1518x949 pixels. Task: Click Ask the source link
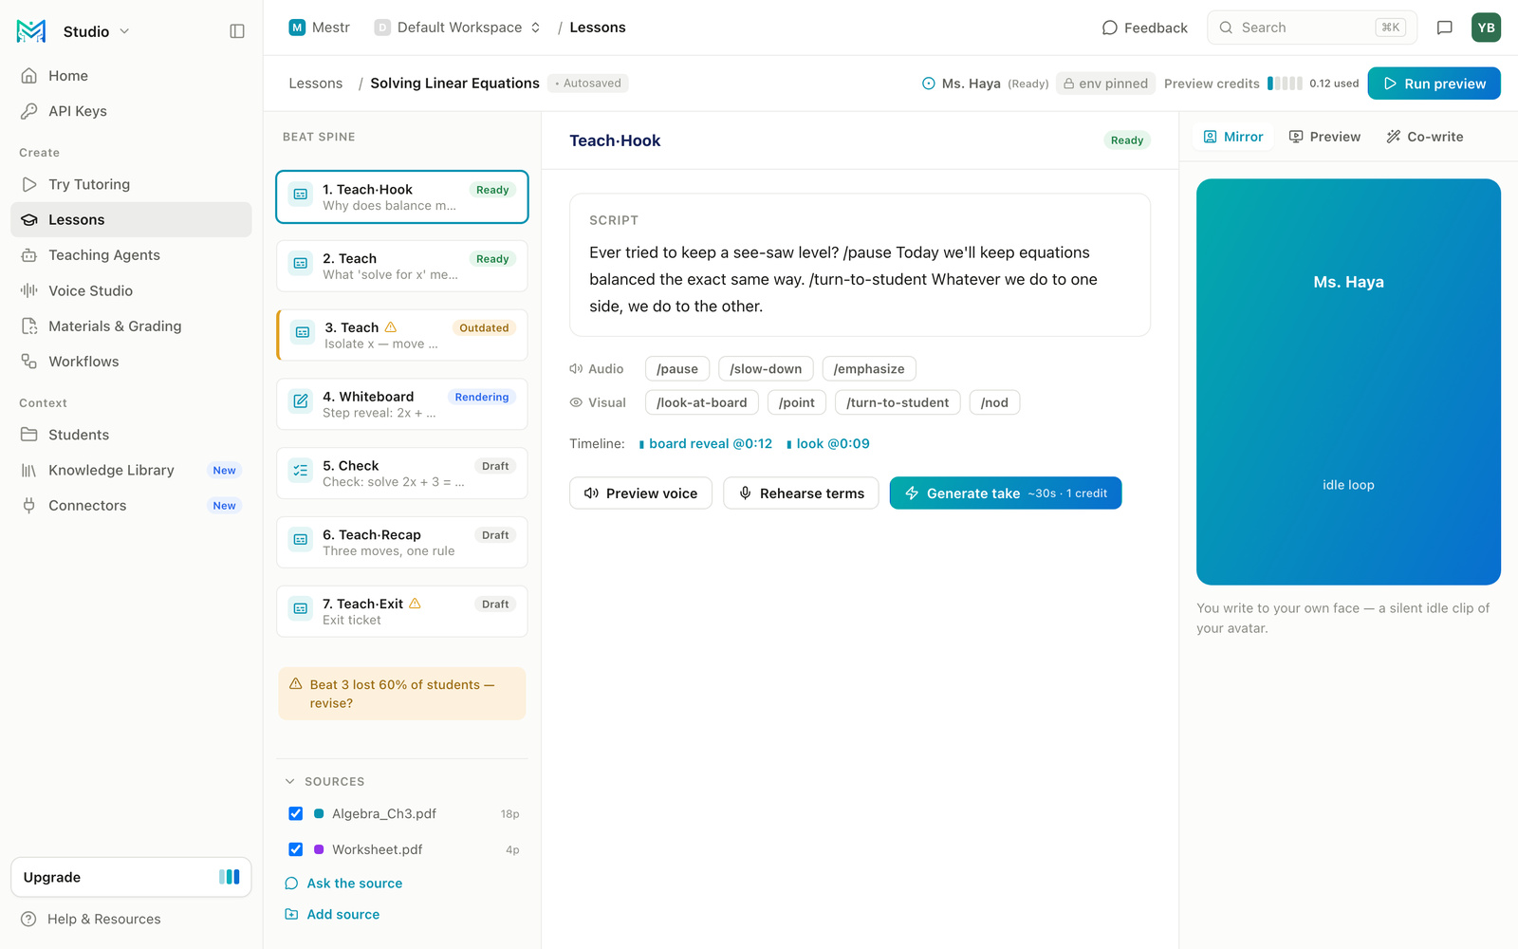(x=343, y=884)
